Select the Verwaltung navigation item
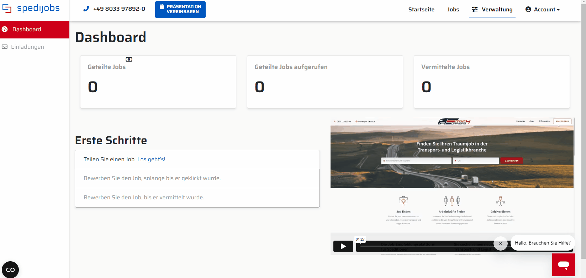This screenshot has width=586, height=278. [x=492, y=10]
